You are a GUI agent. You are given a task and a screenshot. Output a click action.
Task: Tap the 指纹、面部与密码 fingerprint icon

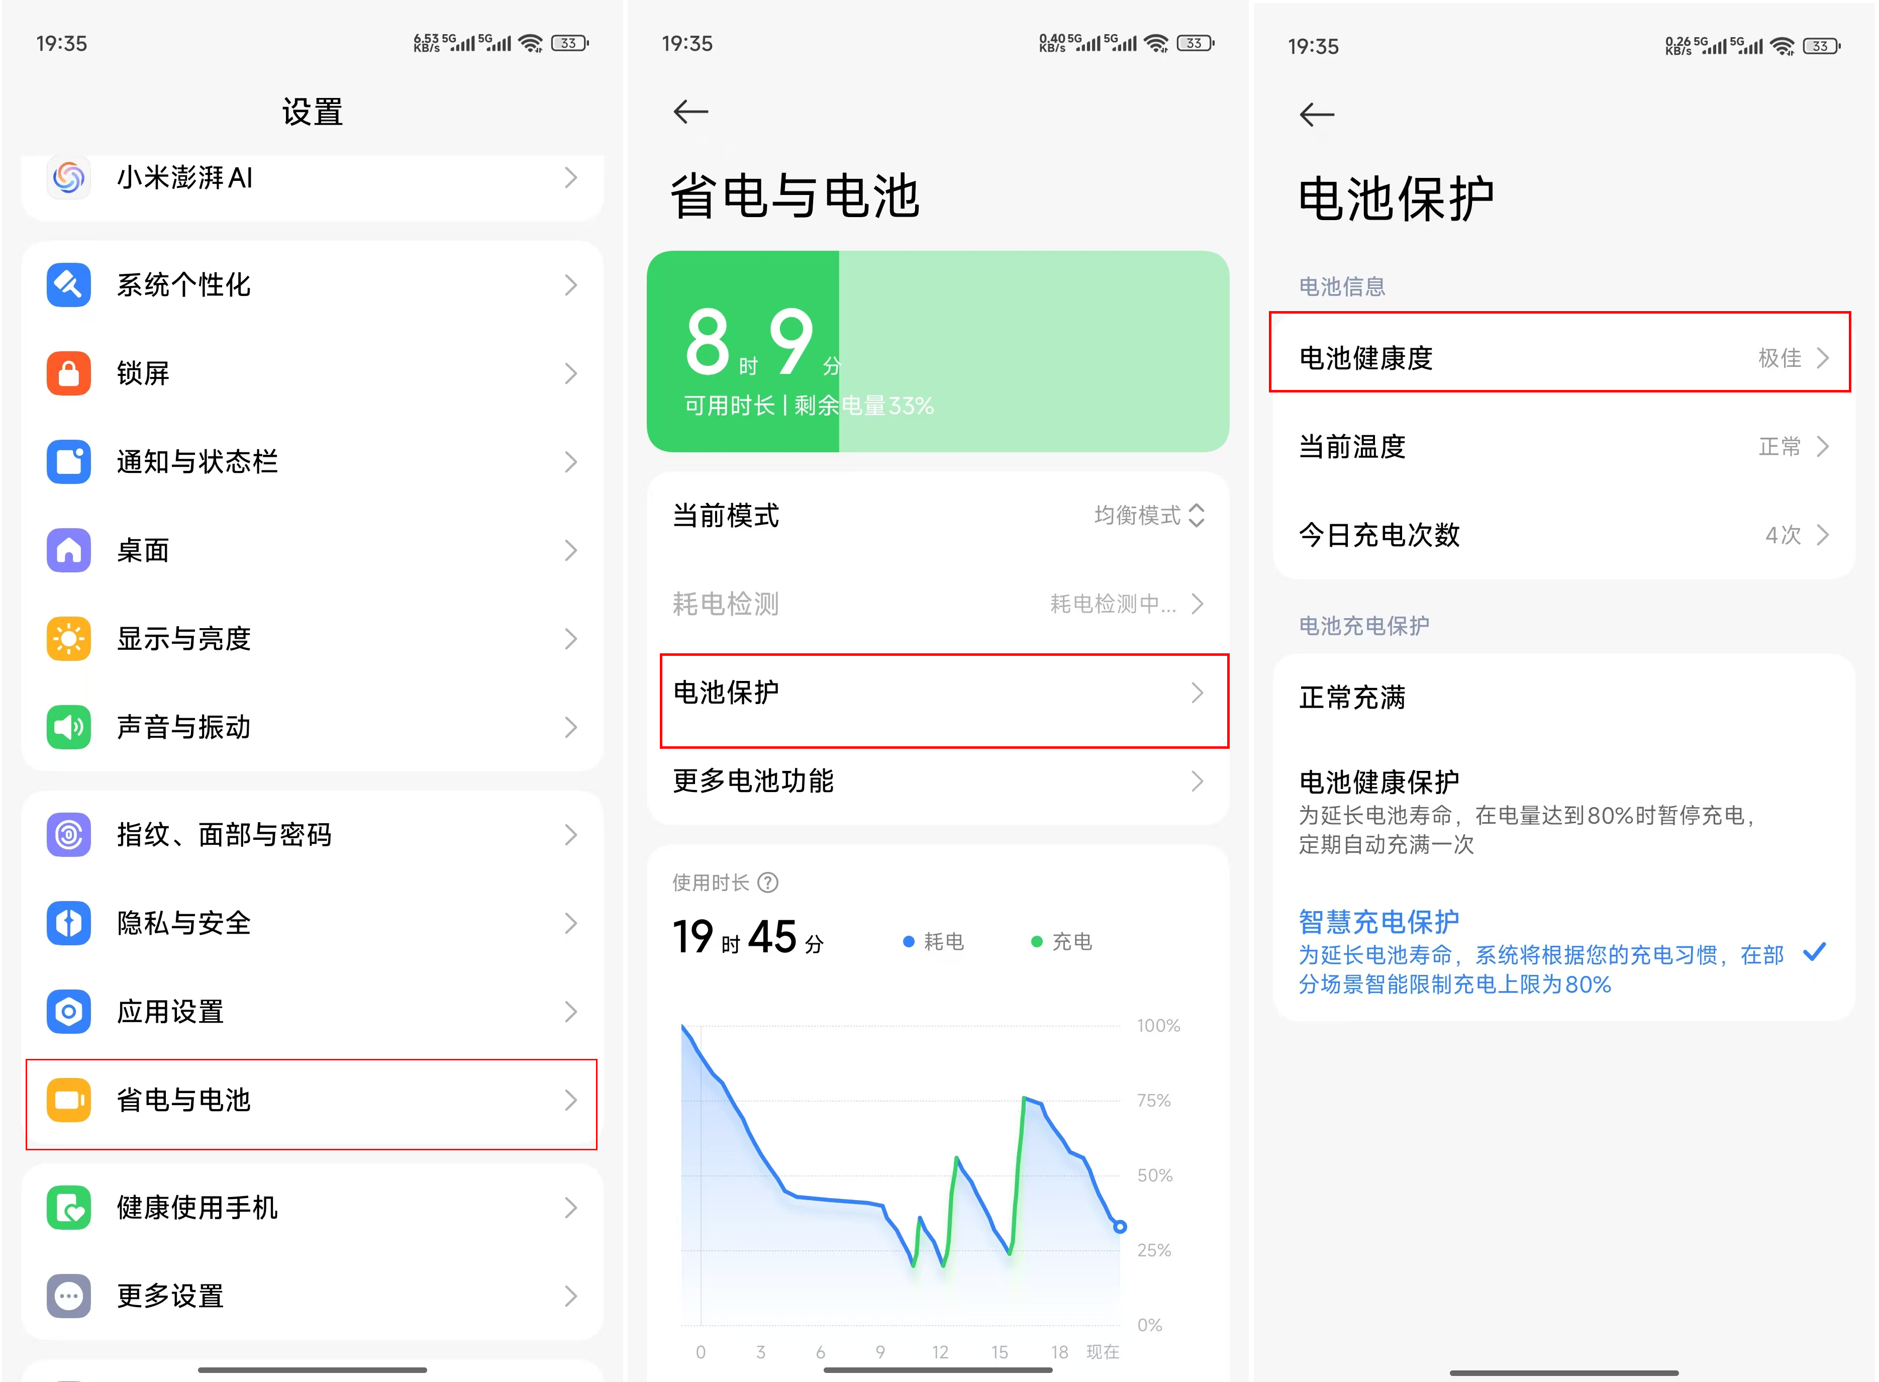point(69,835)
